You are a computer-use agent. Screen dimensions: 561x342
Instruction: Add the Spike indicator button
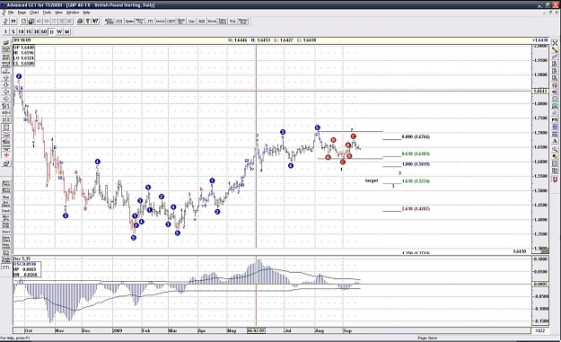click(129, 22)
